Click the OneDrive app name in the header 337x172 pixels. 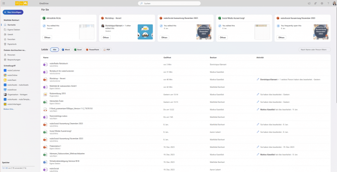tap(44, 4)
